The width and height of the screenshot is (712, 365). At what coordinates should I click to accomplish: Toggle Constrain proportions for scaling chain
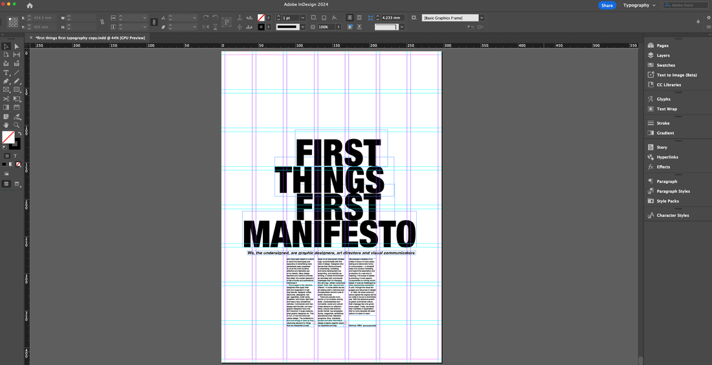pos(154,22)
